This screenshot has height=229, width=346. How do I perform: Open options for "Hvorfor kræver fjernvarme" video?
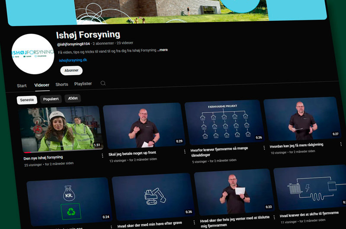tap(264, 148)
